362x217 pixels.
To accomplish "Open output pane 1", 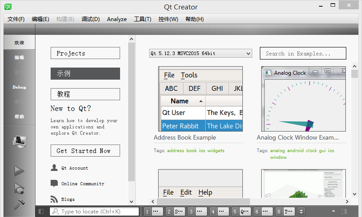I will 153,212.
